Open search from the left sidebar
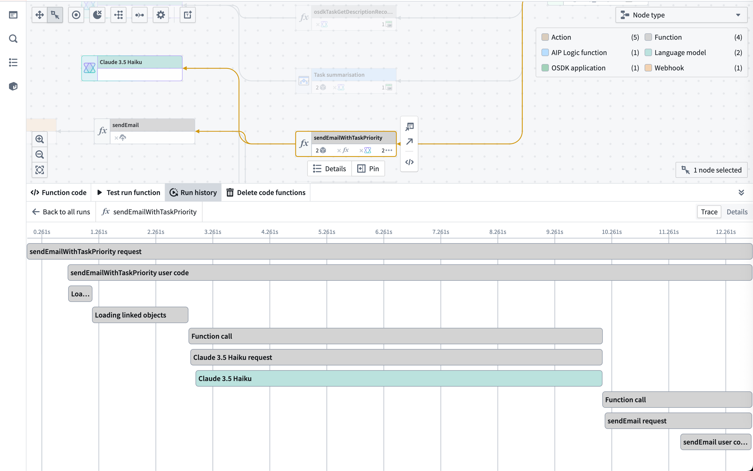The width and height of the screenshot is (753, 471). [13, 39]
